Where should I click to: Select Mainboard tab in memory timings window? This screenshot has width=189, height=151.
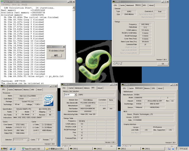[130, 5]
